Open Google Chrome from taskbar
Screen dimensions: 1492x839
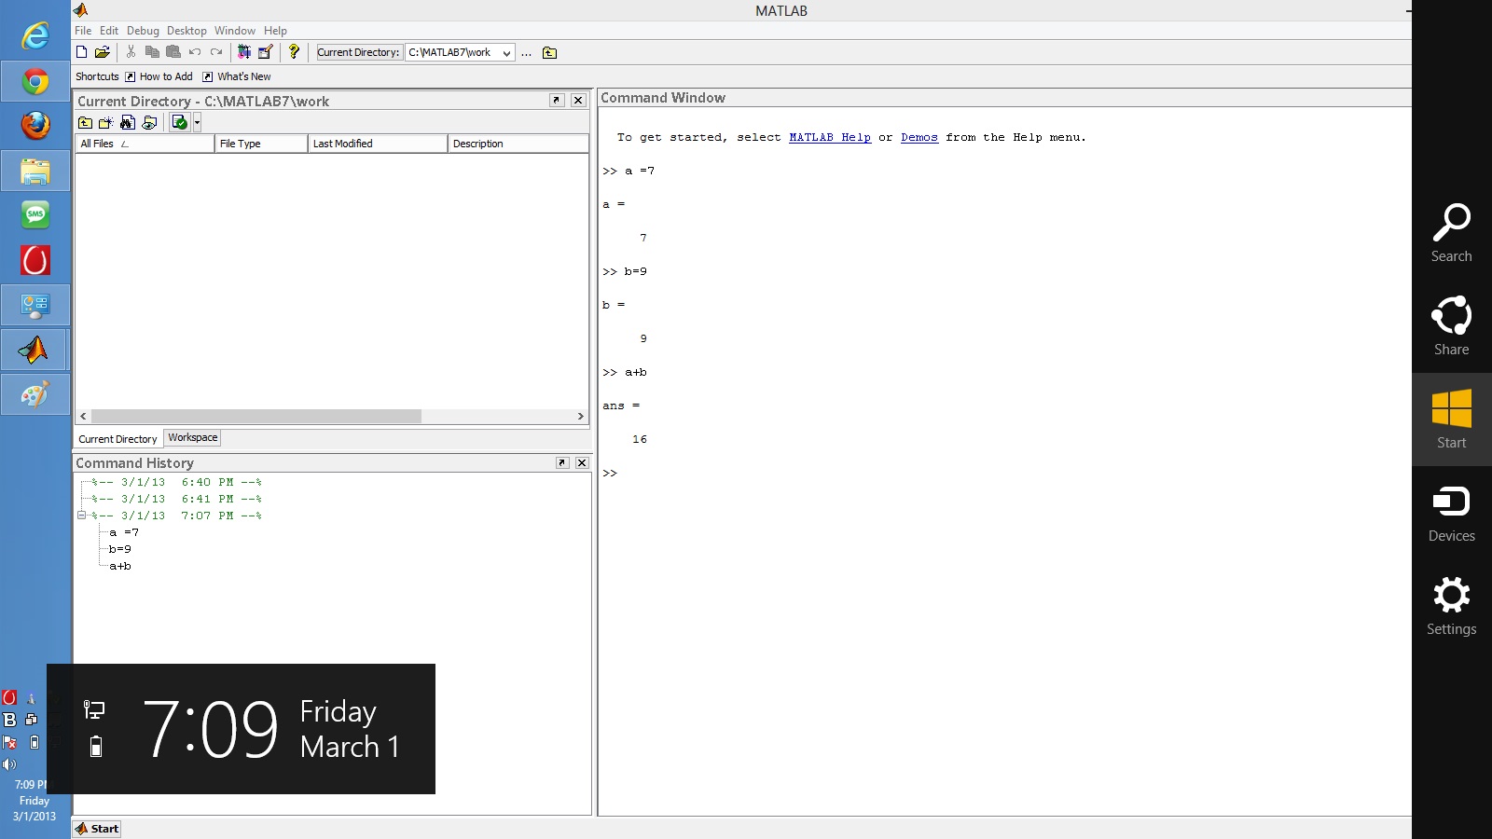coord(35,82)
